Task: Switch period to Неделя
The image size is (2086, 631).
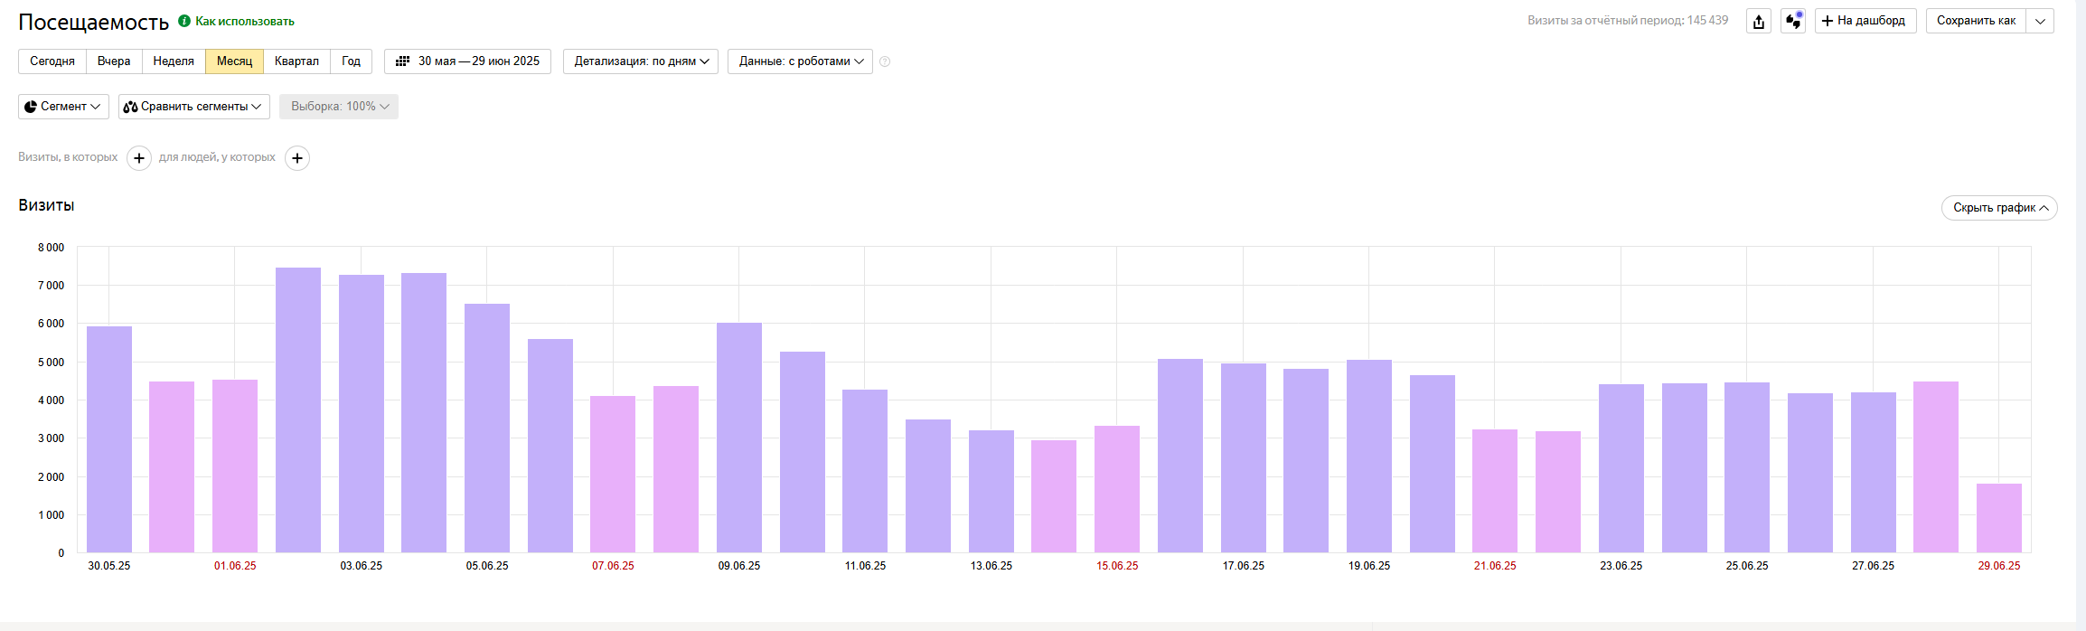Action: pyautogui.click(x=174, y=61)
